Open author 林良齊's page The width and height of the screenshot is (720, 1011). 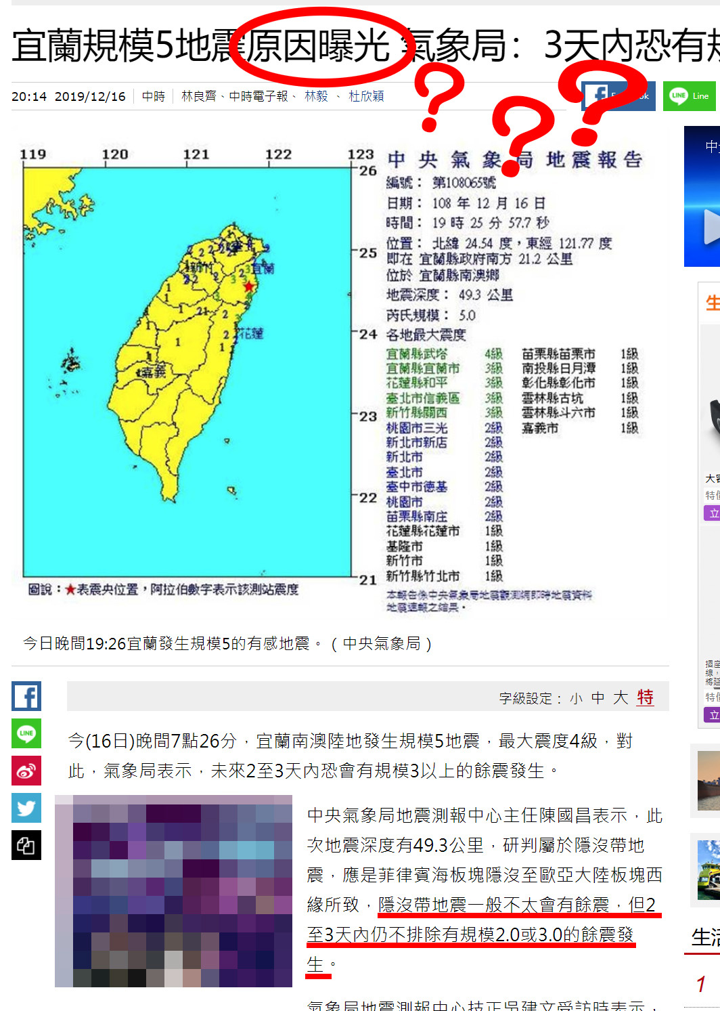199,96
